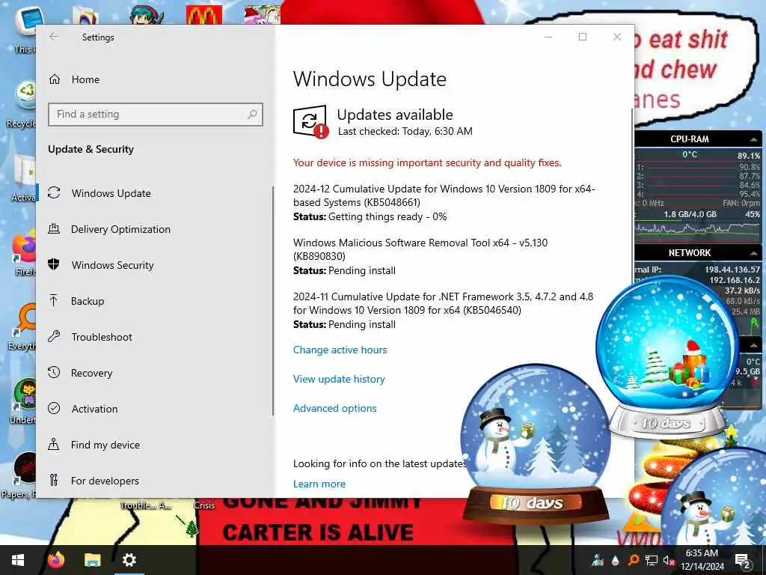The image size is (766, 575).
Task: Click the Updates available status icon
Action: tap(310, 122)
